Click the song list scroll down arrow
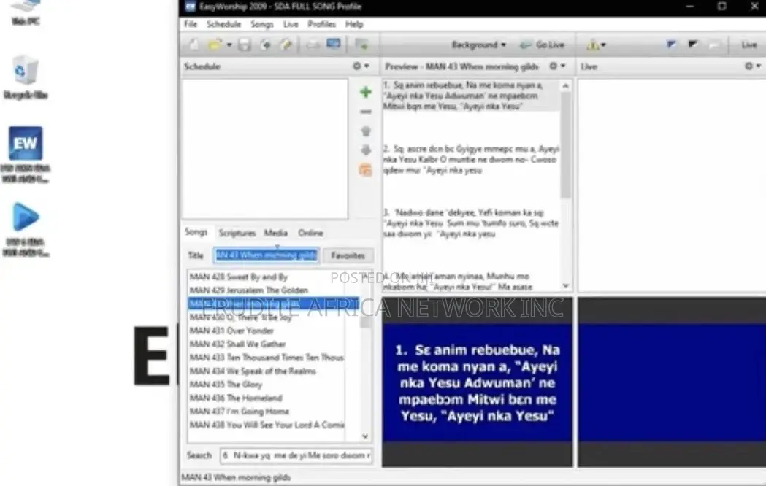 pyautogui.click(x=365, y=436)
